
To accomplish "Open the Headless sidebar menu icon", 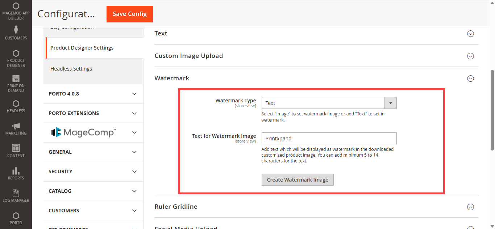I will 16,104.
